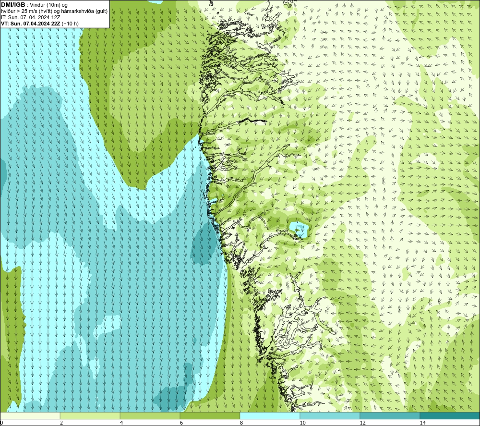The width and height of the screenshot is (480, 426).
Task: Click the light green 2–4 legend swatch
Action: tap(90, 416)
